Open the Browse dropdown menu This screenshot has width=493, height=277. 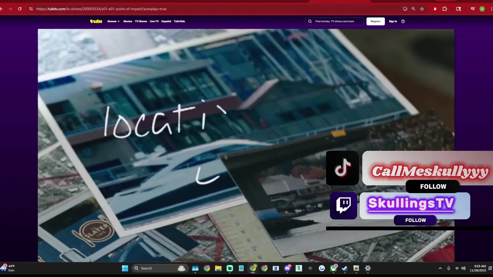114,21
